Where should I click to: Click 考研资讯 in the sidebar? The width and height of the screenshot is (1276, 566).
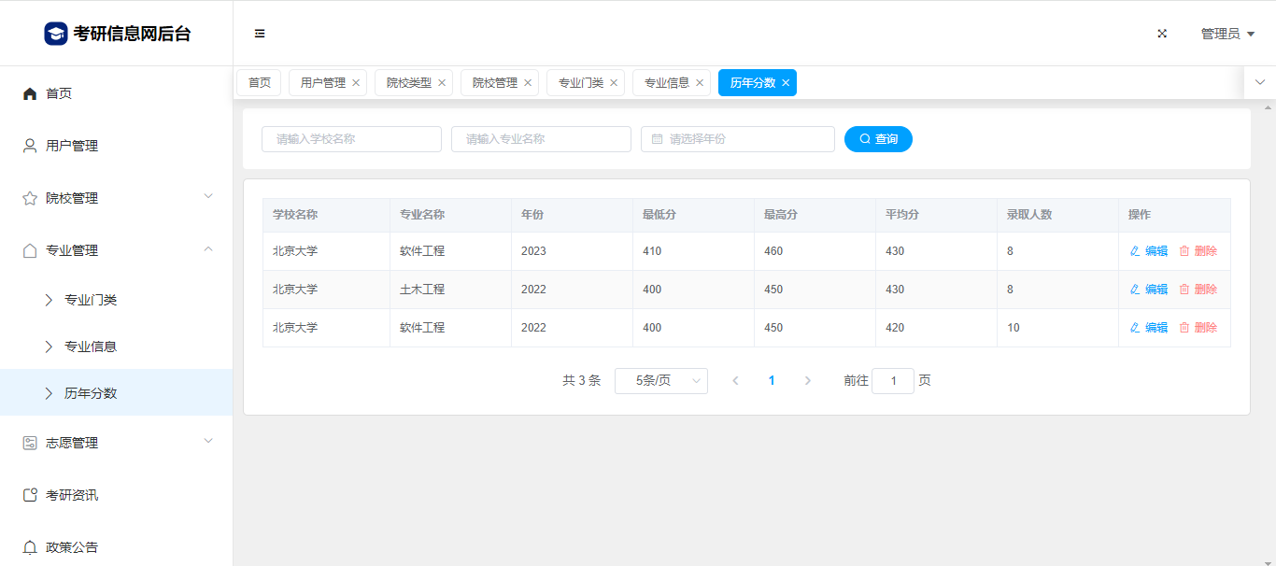coord(72,495)
